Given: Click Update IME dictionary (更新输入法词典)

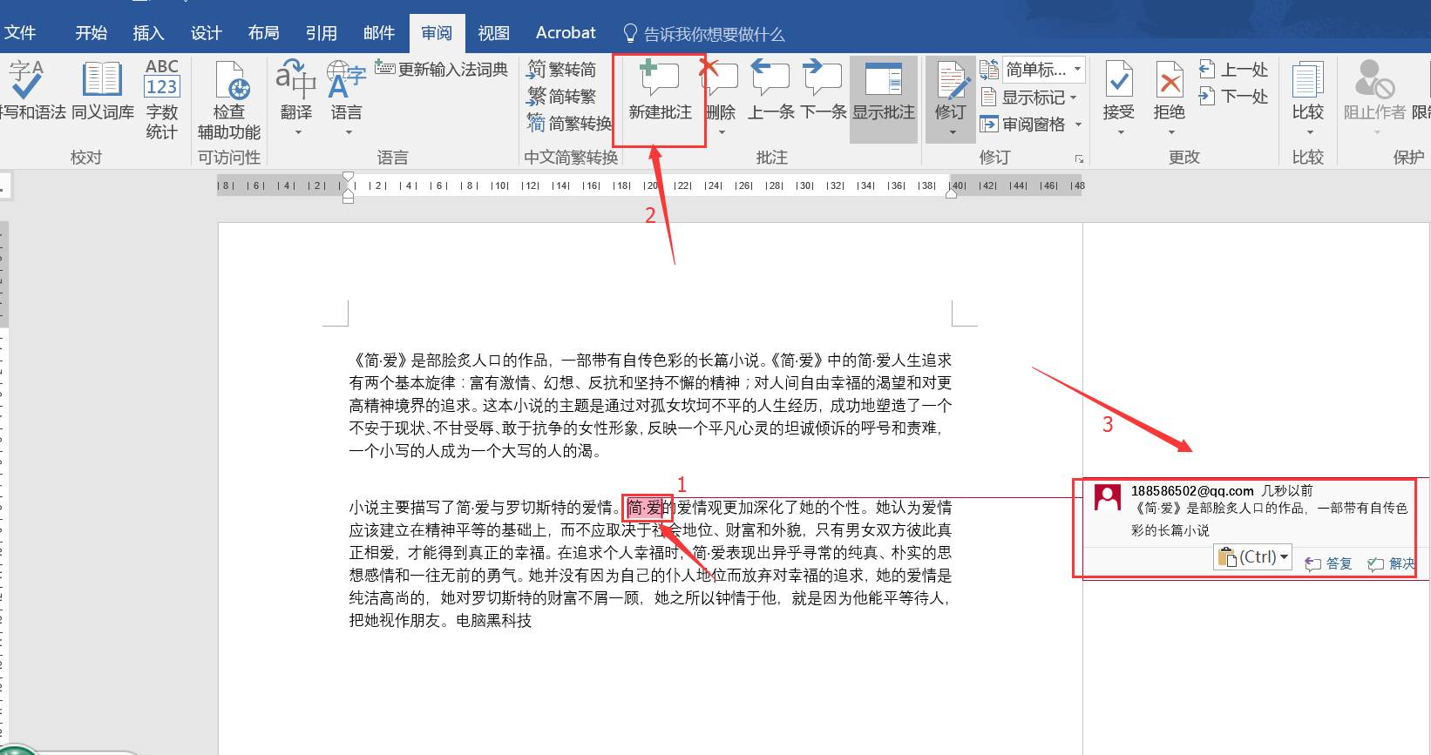Looking at the screenshot, I should coord(442,69).
